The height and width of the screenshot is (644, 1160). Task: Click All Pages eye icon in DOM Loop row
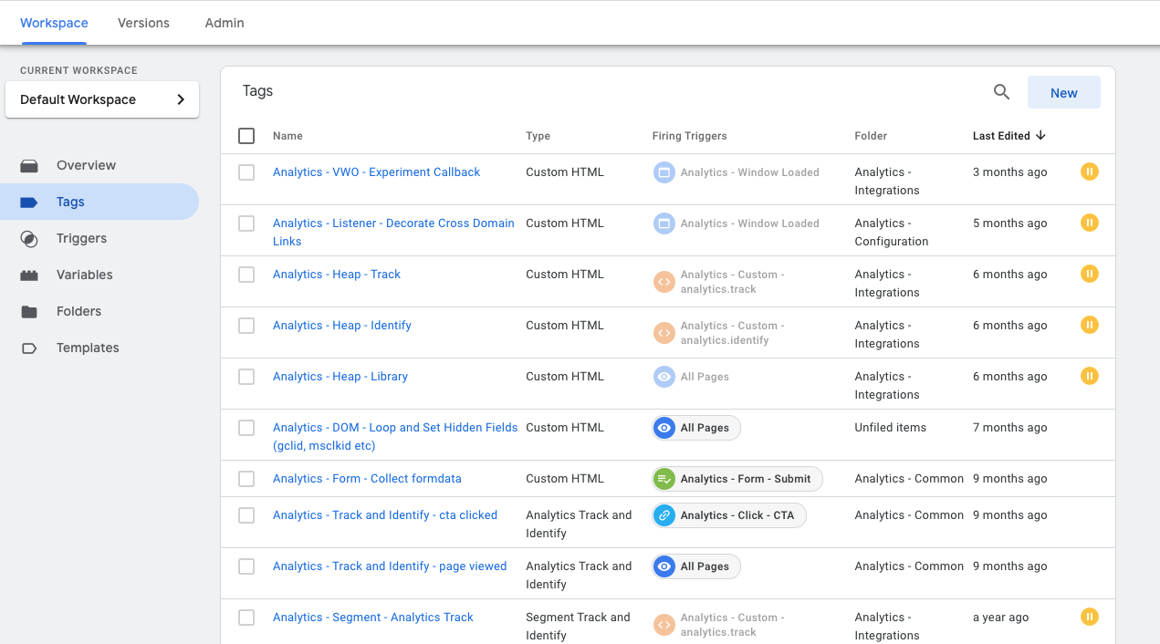point(664,428)
